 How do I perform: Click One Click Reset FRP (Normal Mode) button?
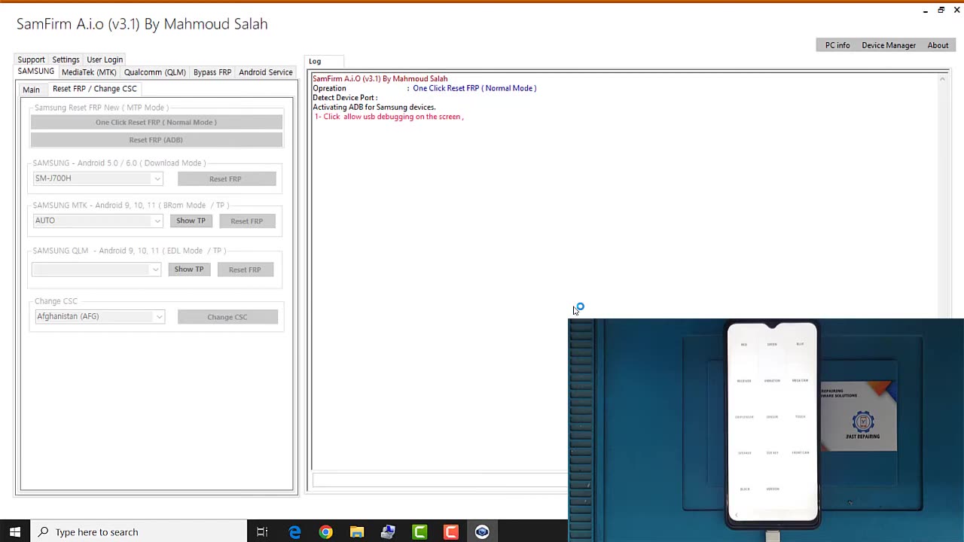pos(156,122)
